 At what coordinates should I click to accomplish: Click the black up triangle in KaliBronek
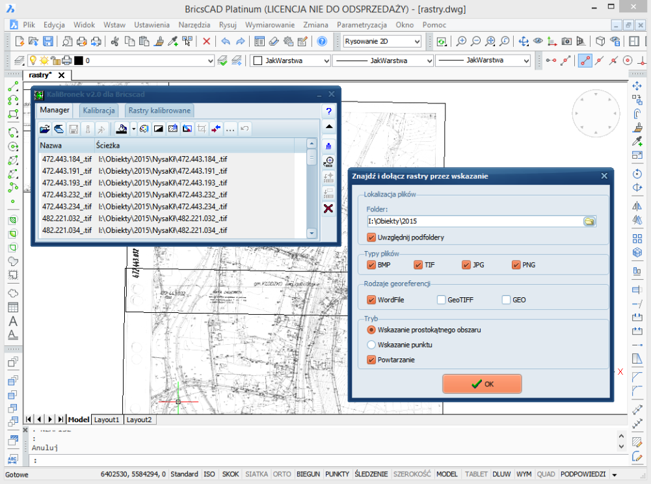click(x=329, y=127)
